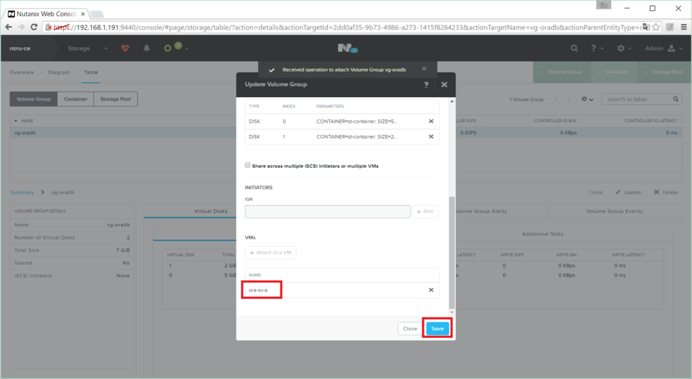Remove disk index 0 from the list
This screenshot has width=692, height=379.
(431, 121)
